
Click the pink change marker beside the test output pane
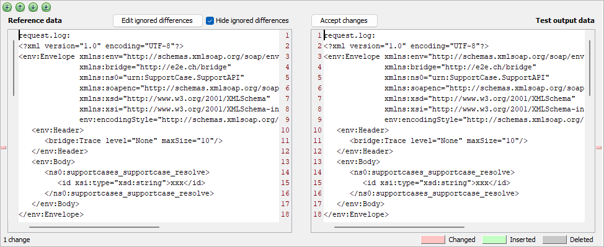598,147
